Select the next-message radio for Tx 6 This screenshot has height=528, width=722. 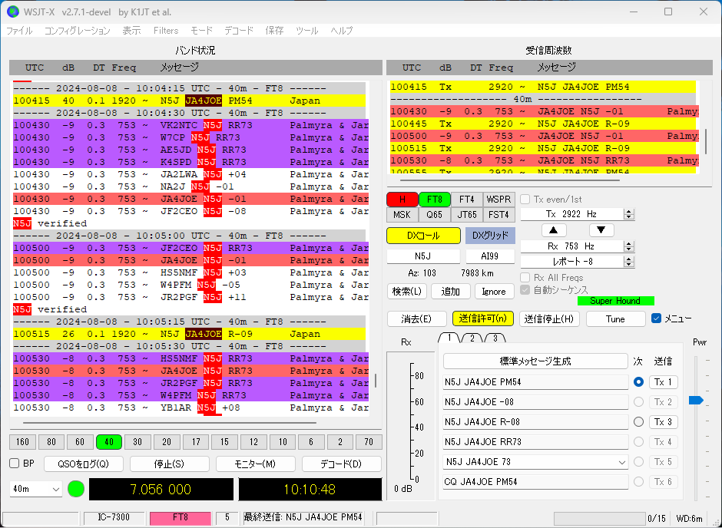click(x=638, y=481)
